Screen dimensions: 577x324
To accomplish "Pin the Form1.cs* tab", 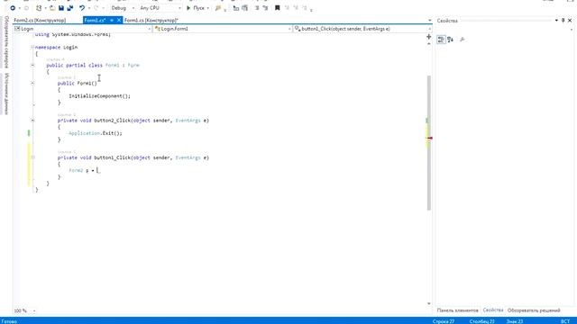I will (112, 20).
